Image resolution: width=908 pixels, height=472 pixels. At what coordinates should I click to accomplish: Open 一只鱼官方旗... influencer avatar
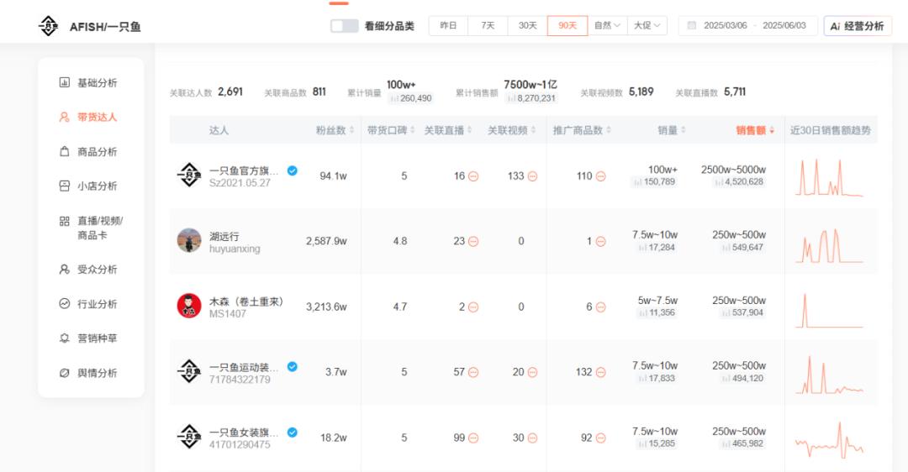[189, 175]
